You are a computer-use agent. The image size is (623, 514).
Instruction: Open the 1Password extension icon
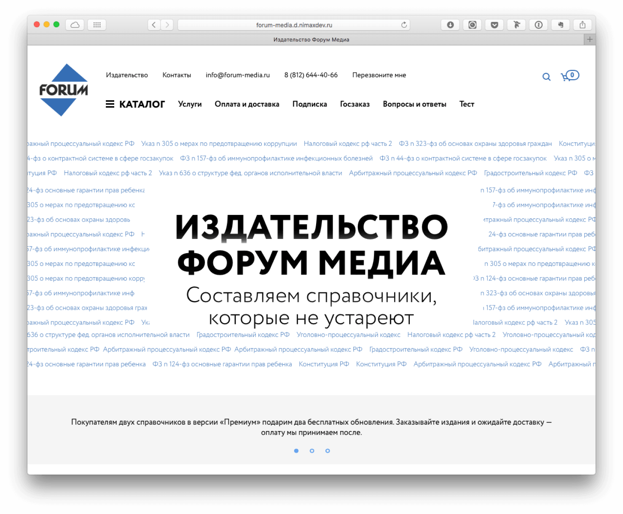tap(538, 25)
